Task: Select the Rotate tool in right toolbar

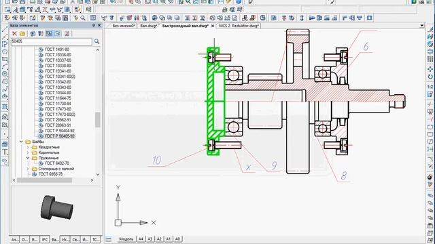Action: point(430,77)
